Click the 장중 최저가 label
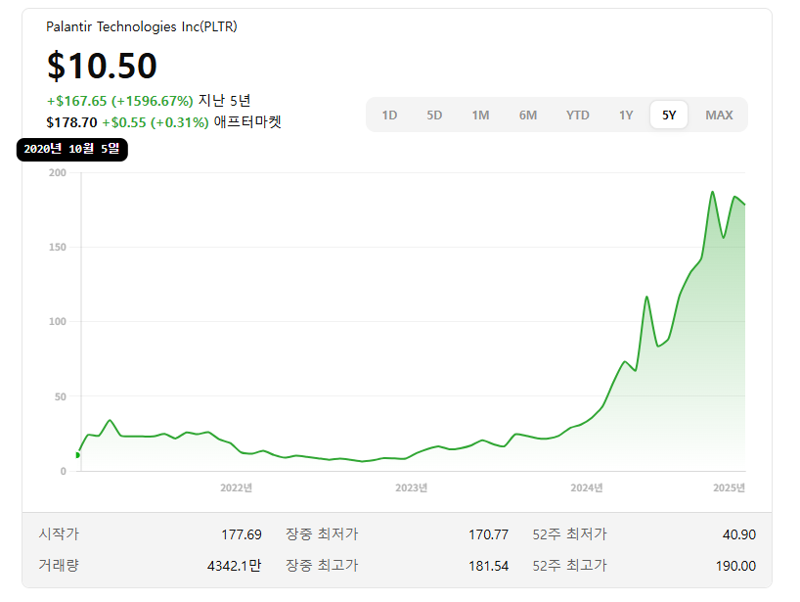 (x=322, y=534)
